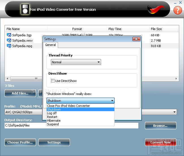The width and height of the screenshot is (184, 156).
Task: Open the orange help question mark icon
Action: (177, 10)
